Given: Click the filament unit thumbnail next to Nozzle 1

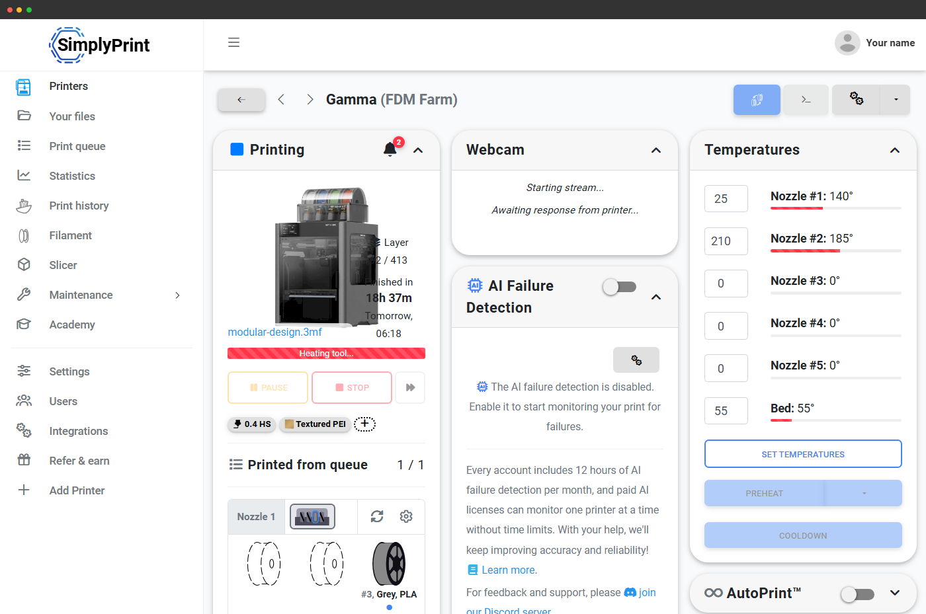Looking at the screenshot, I should tap(312, 517).
